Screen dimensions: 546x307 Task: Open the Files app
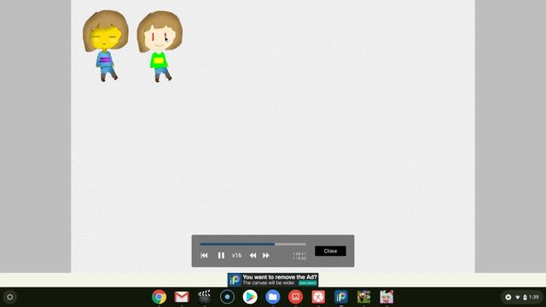pos(273,297)
